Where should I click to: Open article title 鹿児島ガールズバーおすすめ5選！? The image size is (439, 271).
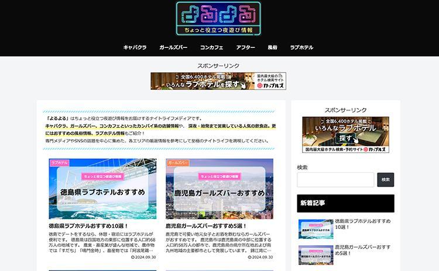pyautogui.click(x=207, y=226)
